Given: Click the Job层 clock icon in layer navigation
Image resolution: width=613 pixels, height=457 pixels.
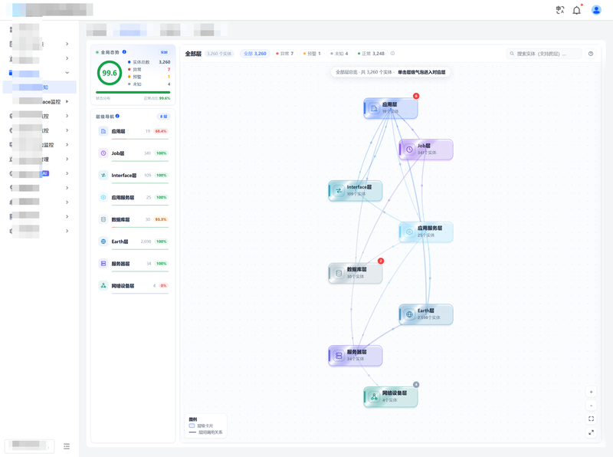Looking at the screenshot, I should point(103,153).
